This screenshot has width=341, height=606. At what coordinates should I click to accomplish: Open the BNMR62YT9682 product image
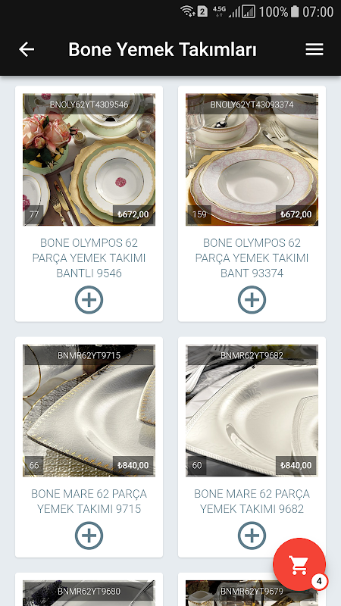coord(252,411)
